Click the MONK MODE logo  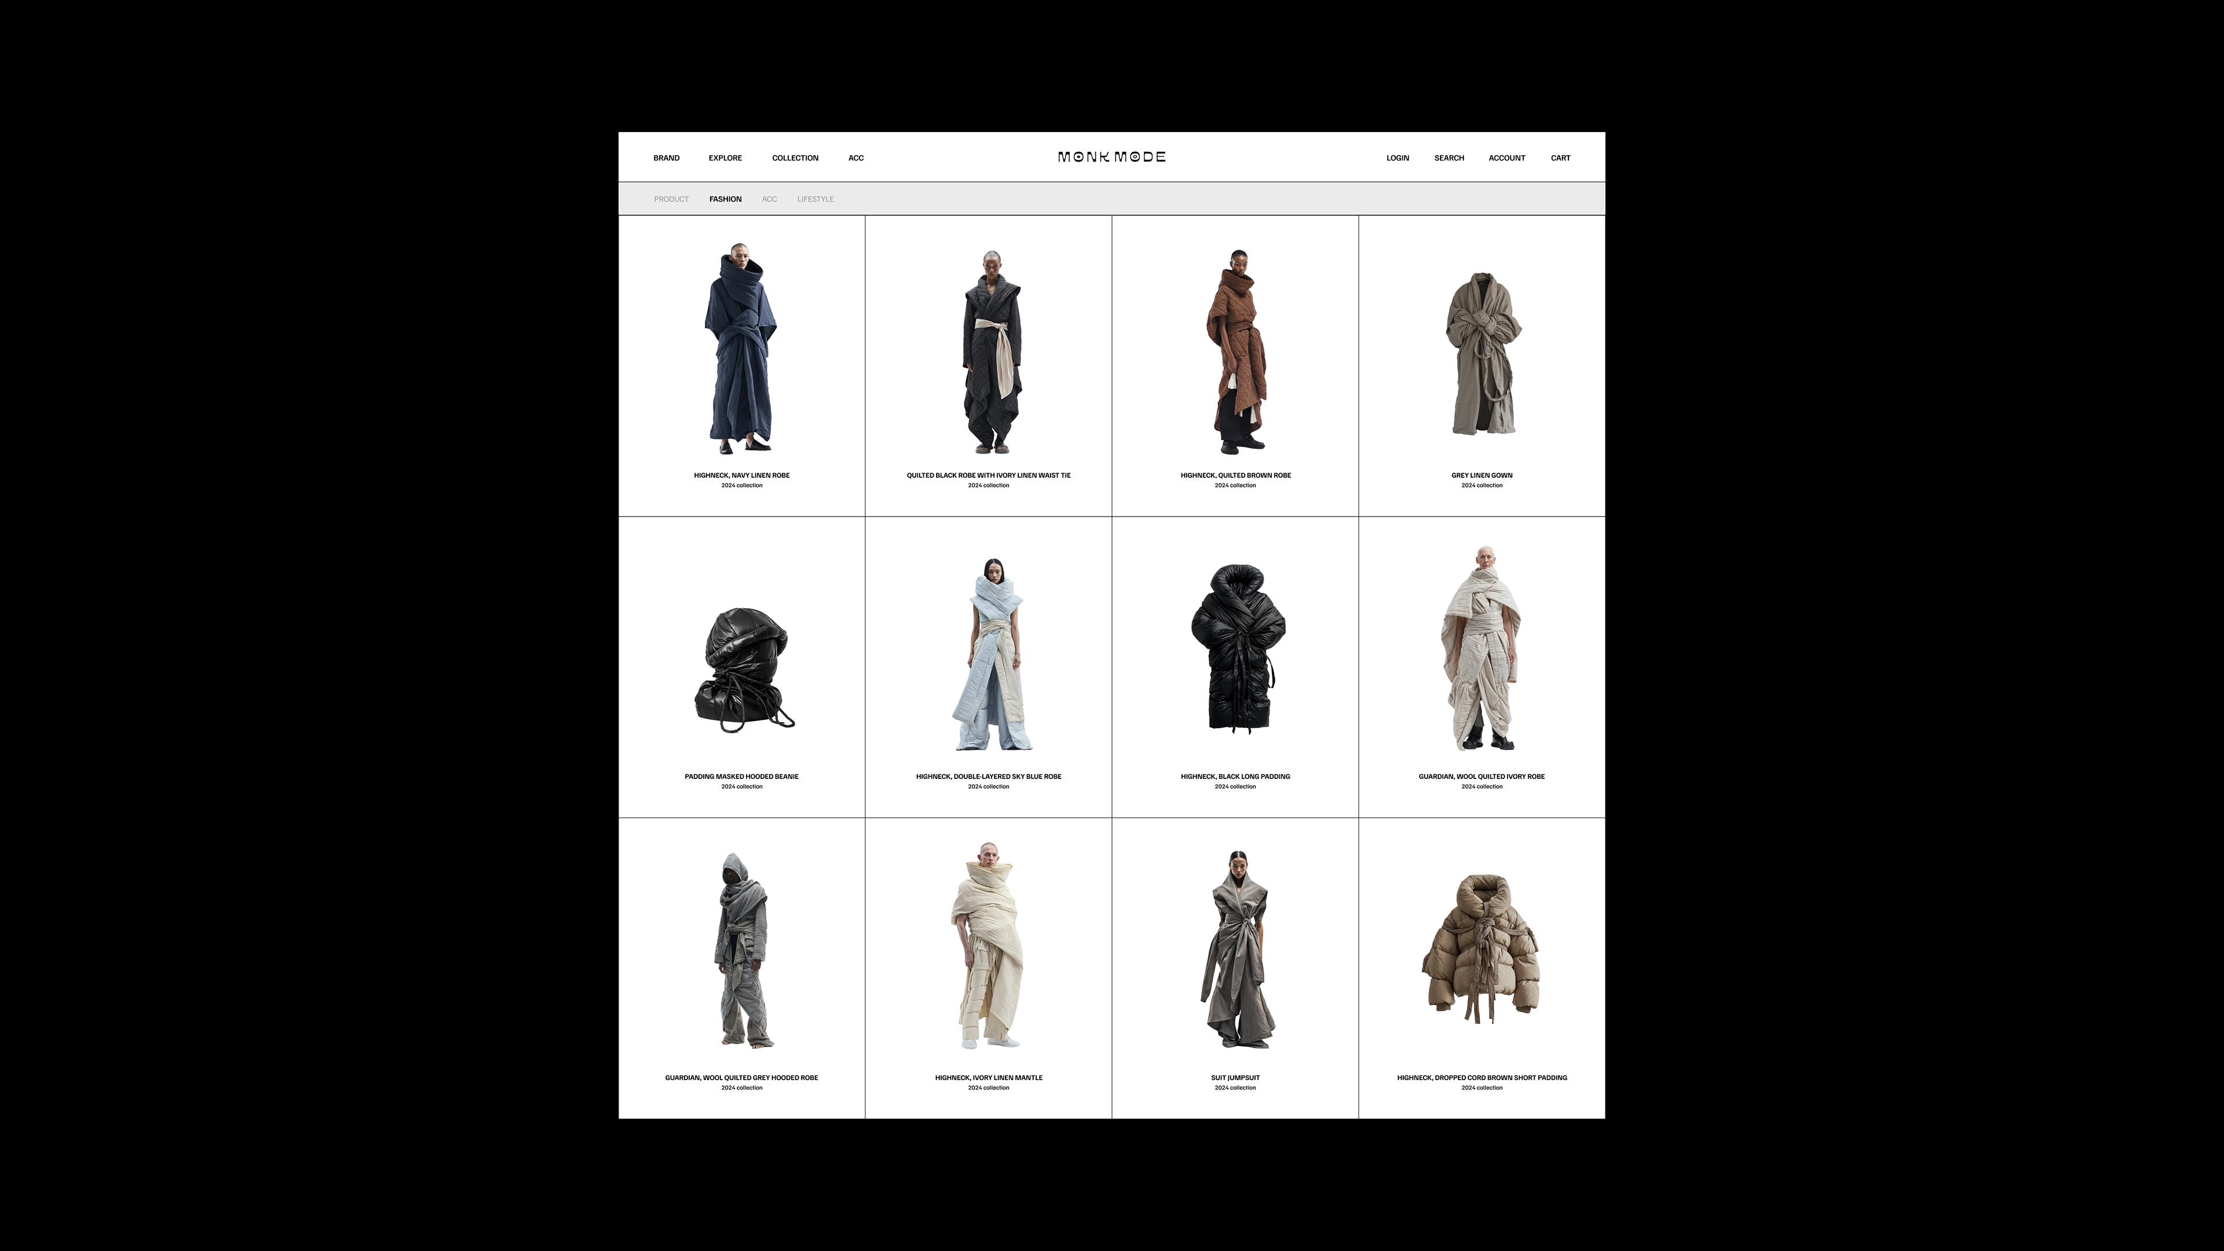coord(1111,157)
